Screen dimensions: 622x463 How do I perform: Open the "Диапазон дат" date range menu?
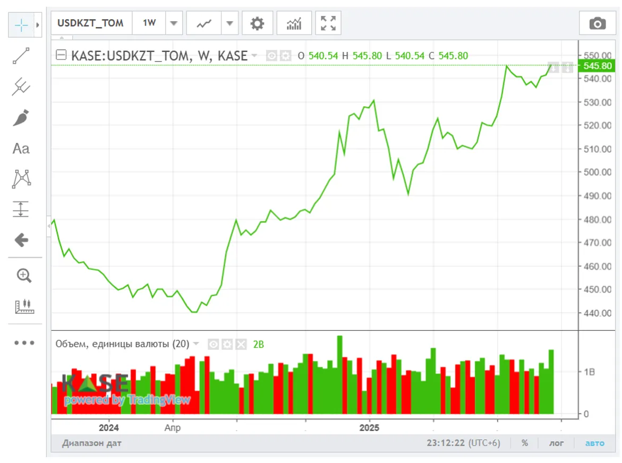(91, 443)
